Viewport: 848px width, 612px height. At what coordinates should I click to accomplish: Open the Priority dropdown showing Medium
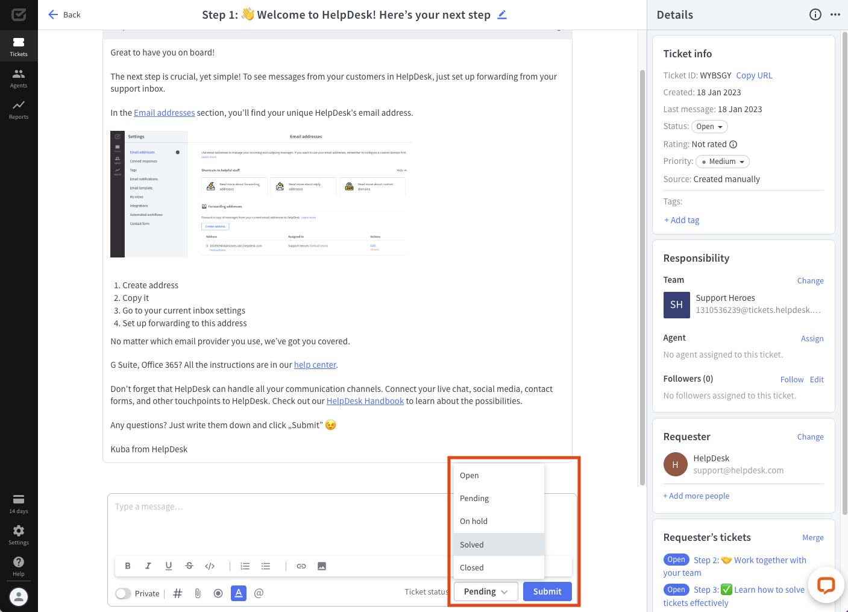723,162
